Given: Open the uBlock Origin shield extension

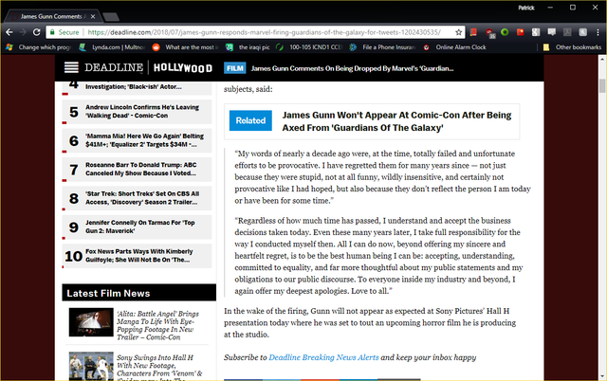Looking at the screenshot, I should click(x=489, y=33).
